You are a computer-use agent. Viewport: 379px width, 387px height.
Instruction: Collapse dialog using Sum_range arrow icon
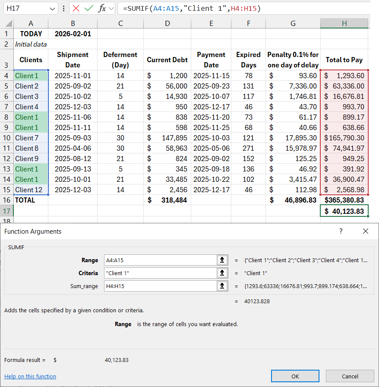pyautogui.click(x=222, y=286)
